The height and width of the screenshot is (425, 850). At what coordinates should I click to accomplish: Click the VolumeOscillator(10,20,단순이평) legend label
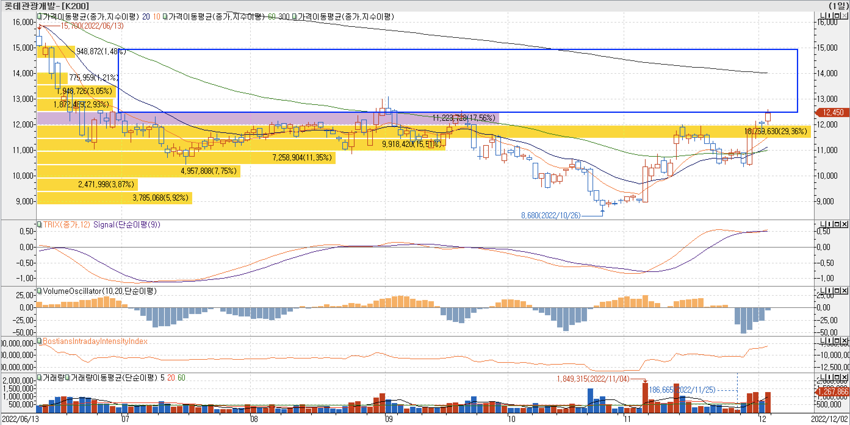tap(100, 291)
